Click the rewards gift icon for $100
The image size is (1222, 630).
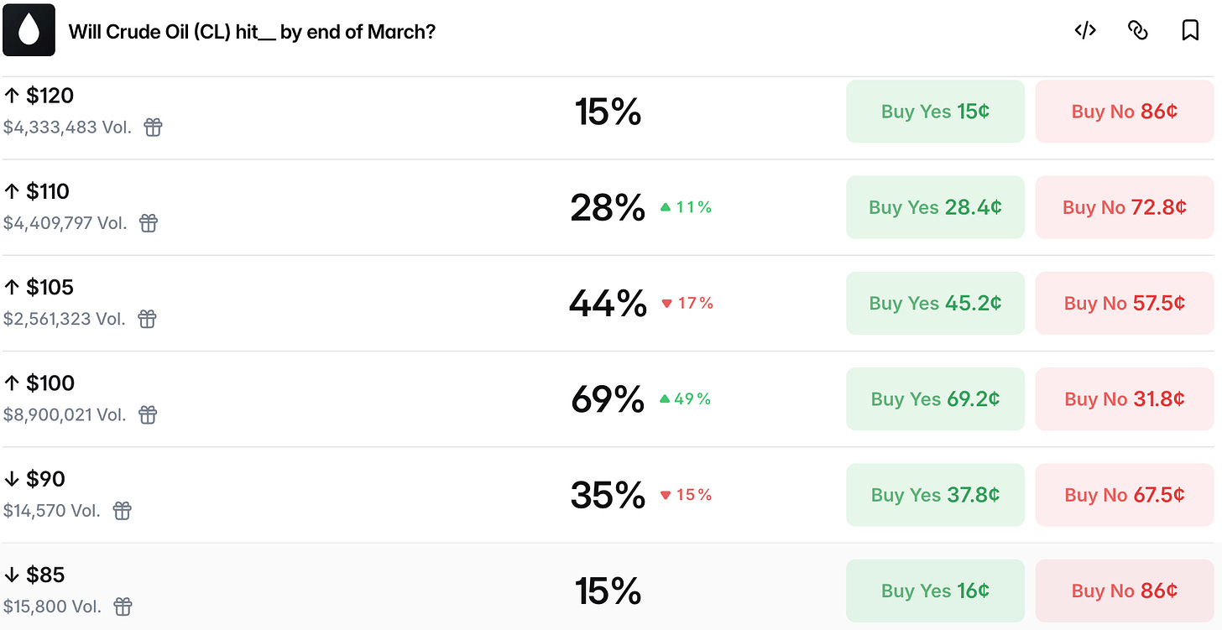pos(148,414)
